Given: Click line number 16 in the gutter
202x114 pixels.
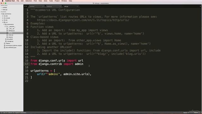Looking at the screenshot, I should point(27,60).
